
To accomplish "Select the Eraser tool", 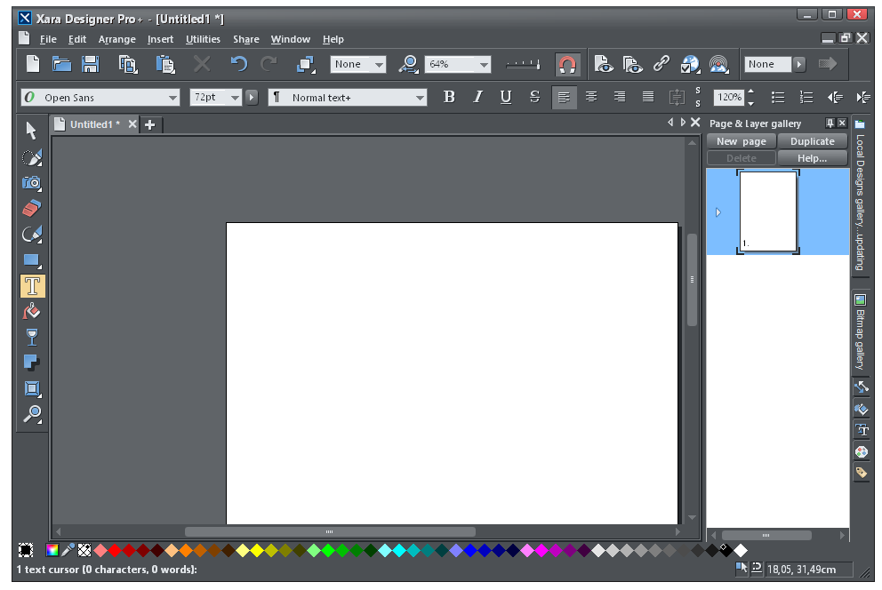I will pyautogui.click(x=31, y=209).
